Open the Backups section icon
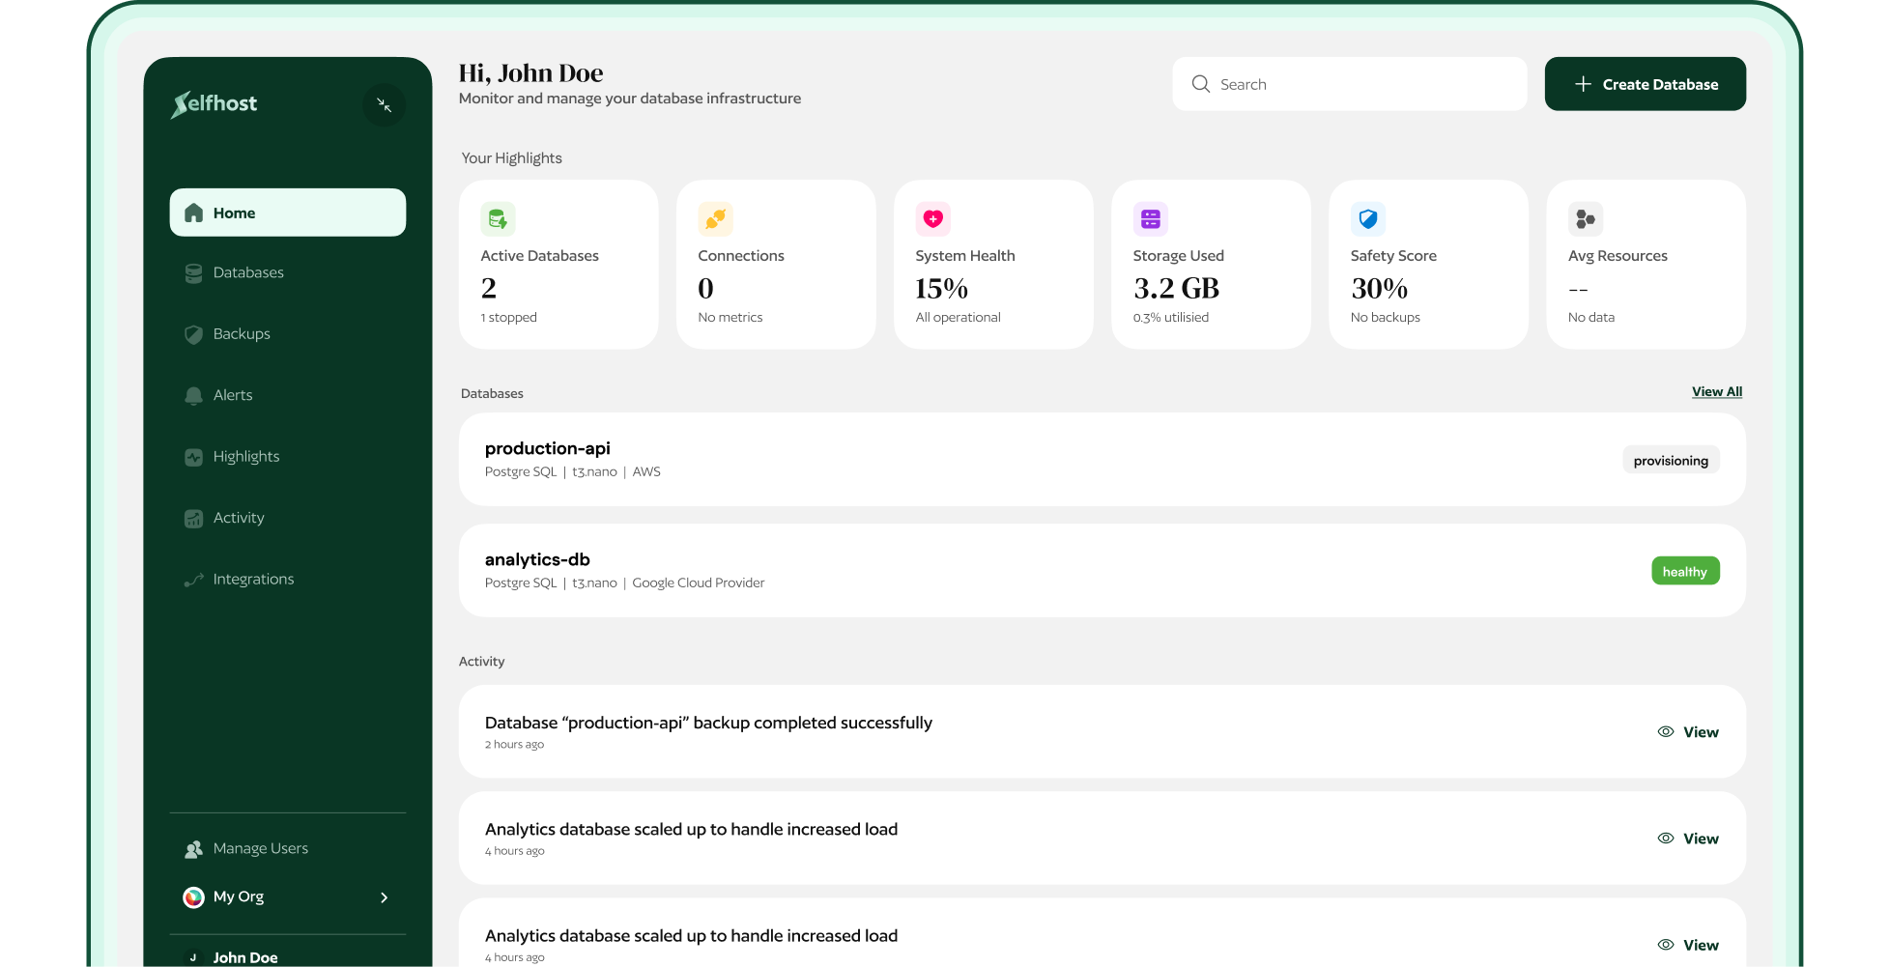The height and width of the screenshot is (967, 1890). [x=193, y=334]
